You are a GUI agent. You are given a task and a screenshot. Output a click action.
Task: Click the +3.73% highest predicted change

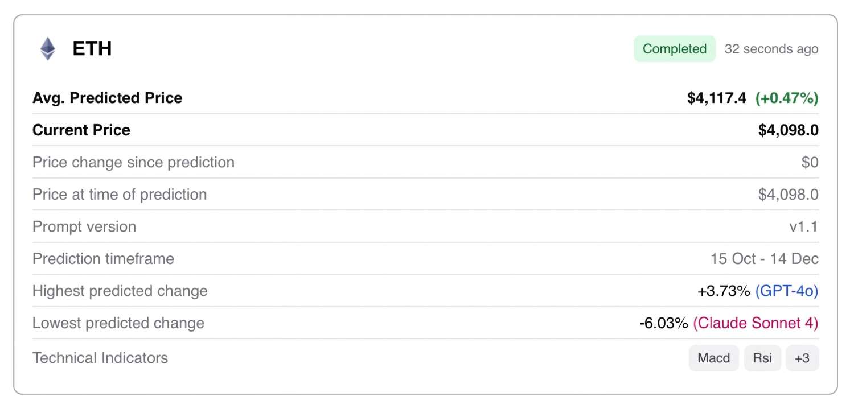click(x=723, y=291)
